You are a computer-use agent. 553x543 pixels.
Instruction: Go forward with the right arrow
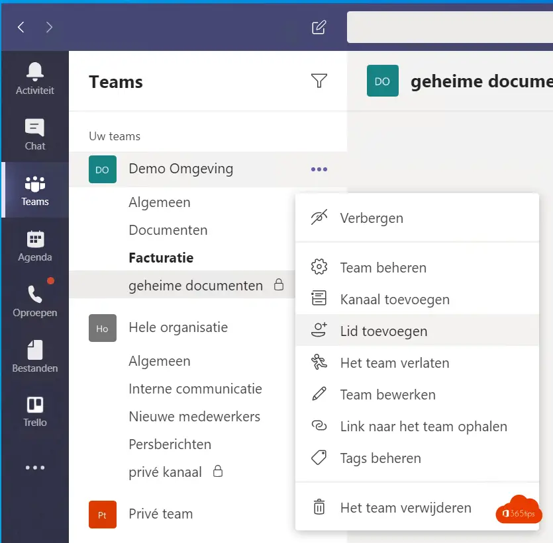click(x=49, y=27)
